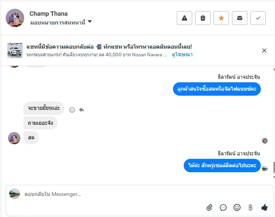
Task: Open saved replies speech bubble icon
Action: 223,207
